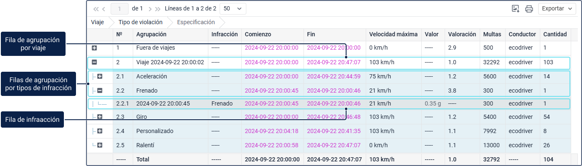Go to next page arrow

point(150,9)
